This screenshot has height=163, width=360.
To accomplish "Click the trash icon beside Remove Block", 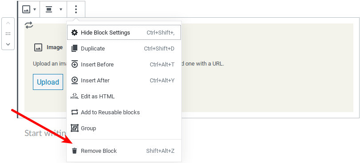I will 74,151.
